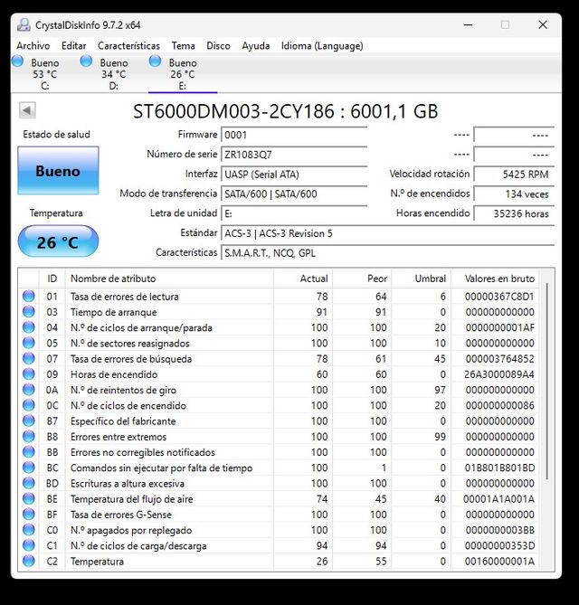Click the Firmware field showing 0001
Screen dimensions: 579x605
point(294,135)
